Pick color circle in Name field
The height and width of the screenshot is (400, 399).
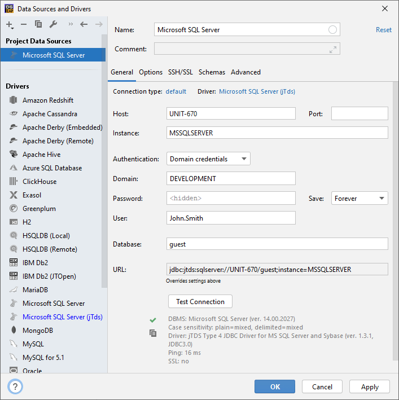(332, 29)
